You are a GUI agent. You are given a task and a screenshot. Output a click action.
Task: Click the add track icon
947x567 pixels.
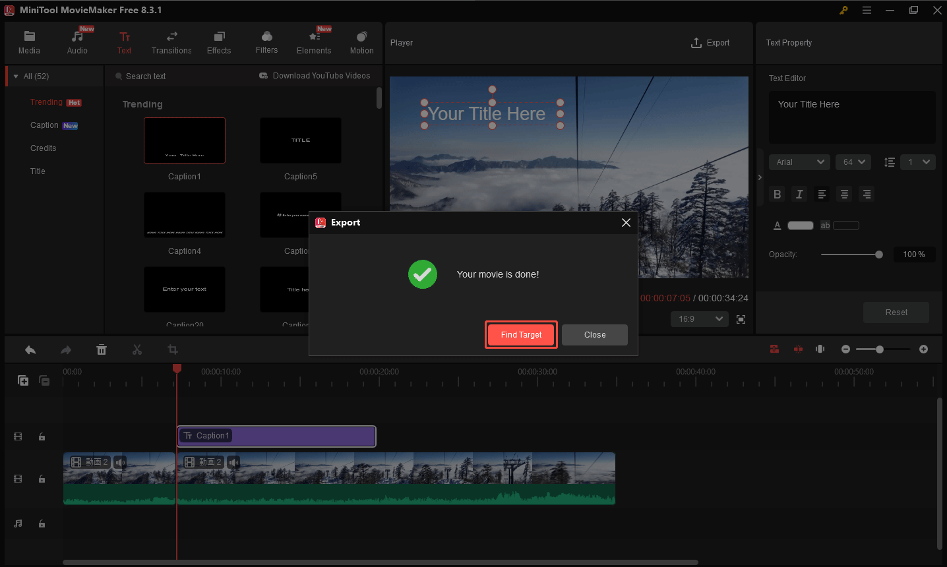pyautogui.click(x=23, y=380)
